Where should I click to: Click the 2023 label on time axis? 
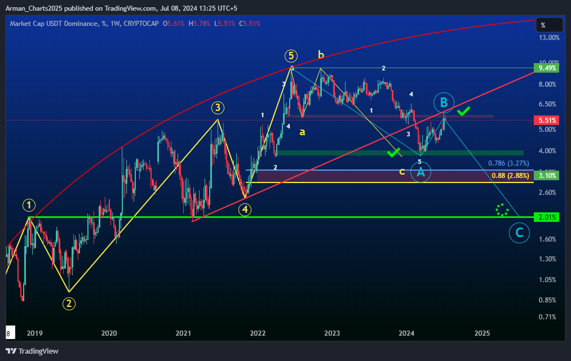pos(332,333)
